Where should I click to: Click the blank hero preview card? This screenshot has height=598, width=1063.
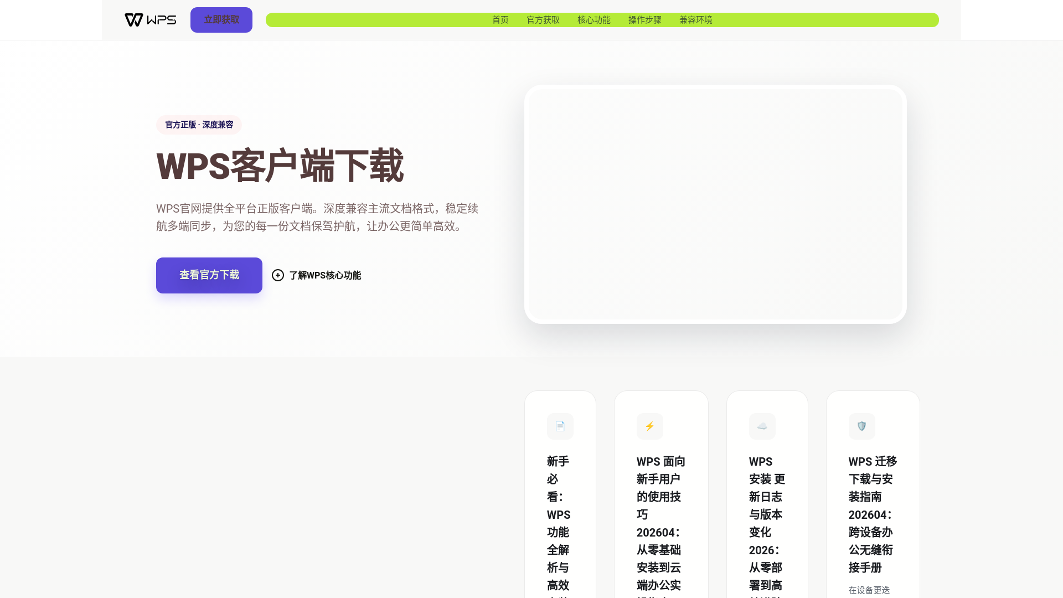pos(715,204)
